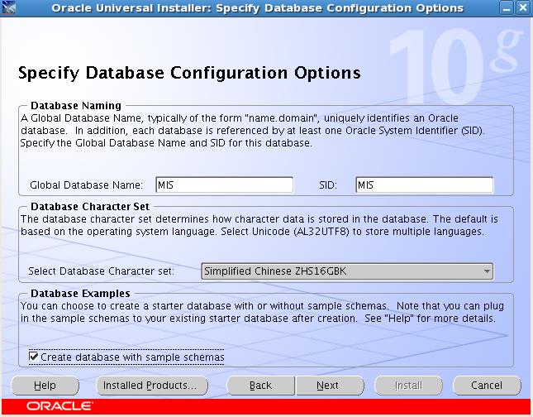Click the 'Select Database Character set:' label

(x=101, y=271)
